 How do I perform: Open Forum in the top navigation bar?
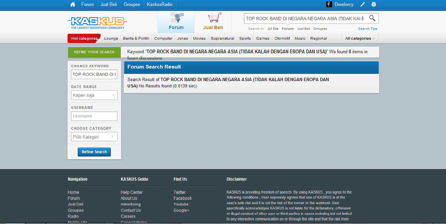pyautogui.click(x=87, y=5)
